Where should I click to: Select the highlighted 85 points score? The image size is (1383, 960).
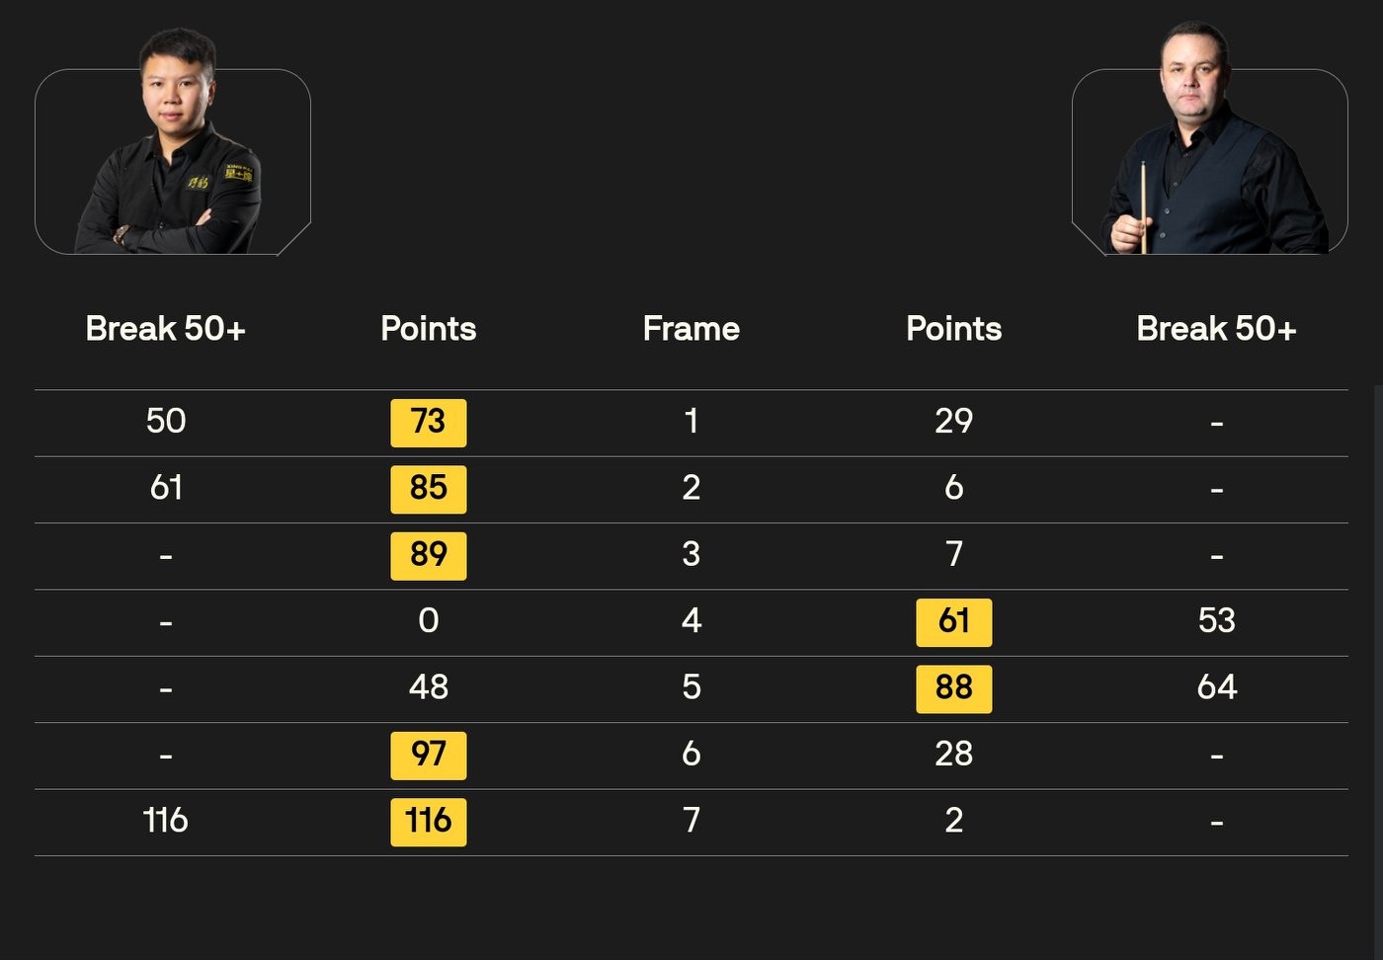[428, 488]
